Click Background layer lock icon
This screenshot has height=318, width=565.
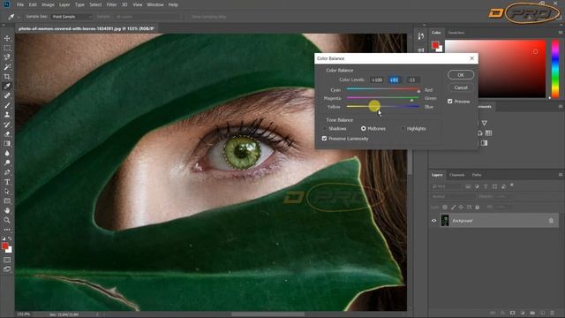click(551, 221)
